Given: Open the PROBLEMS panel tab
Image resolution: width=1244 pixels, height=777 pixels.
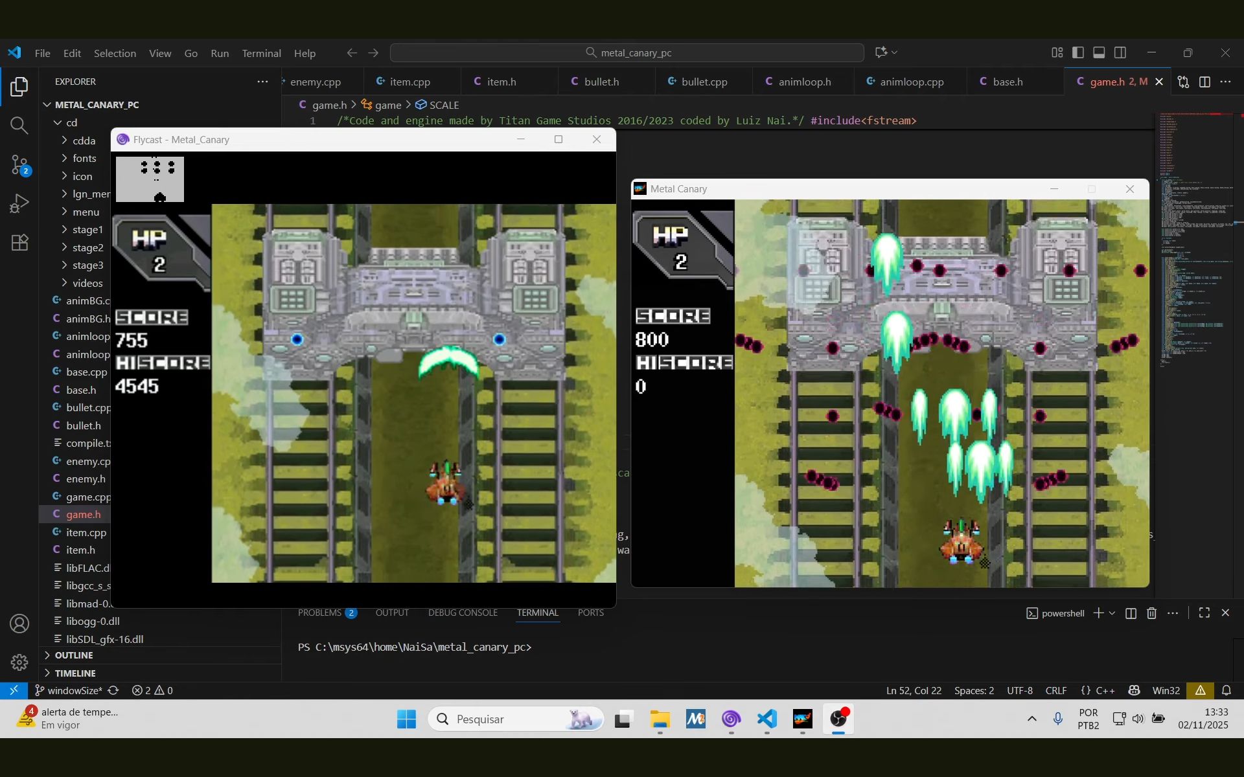Looking at the screenshot, I should 319,613.
